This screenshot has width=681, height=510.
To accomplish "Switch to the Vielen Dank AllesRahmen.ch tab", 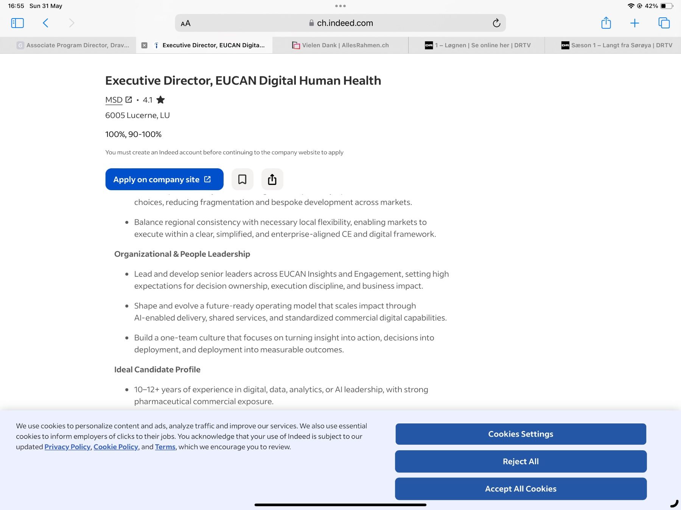I will (x=340, y=45).
